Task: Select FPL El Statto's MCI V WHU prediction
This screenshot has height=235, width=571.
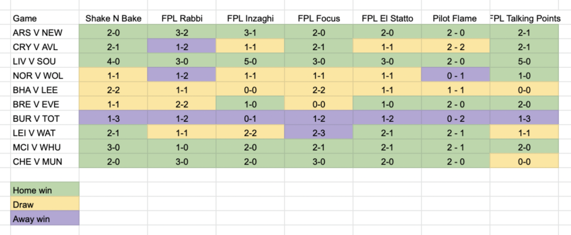Action: 387,148
